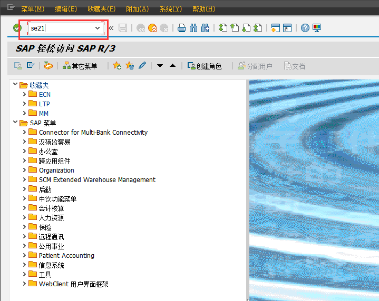Move favorite down with down arrow
Image resolution: width=379 pixels, height=301 pixels.
160,66
